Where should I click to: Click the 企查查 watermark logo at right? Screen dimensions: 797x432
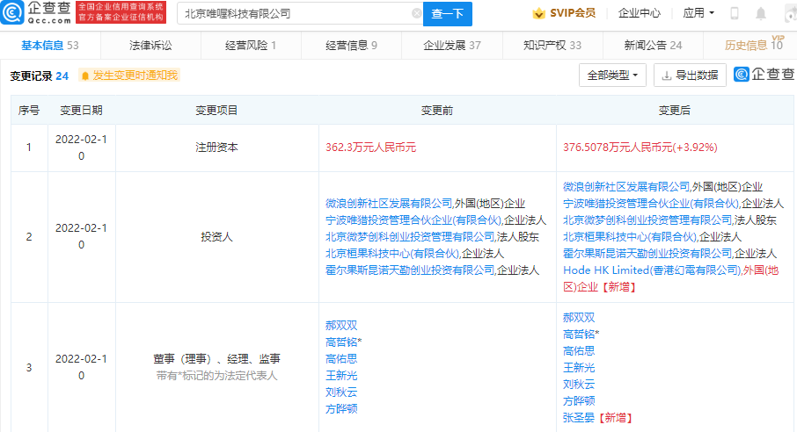coord(759,76)
